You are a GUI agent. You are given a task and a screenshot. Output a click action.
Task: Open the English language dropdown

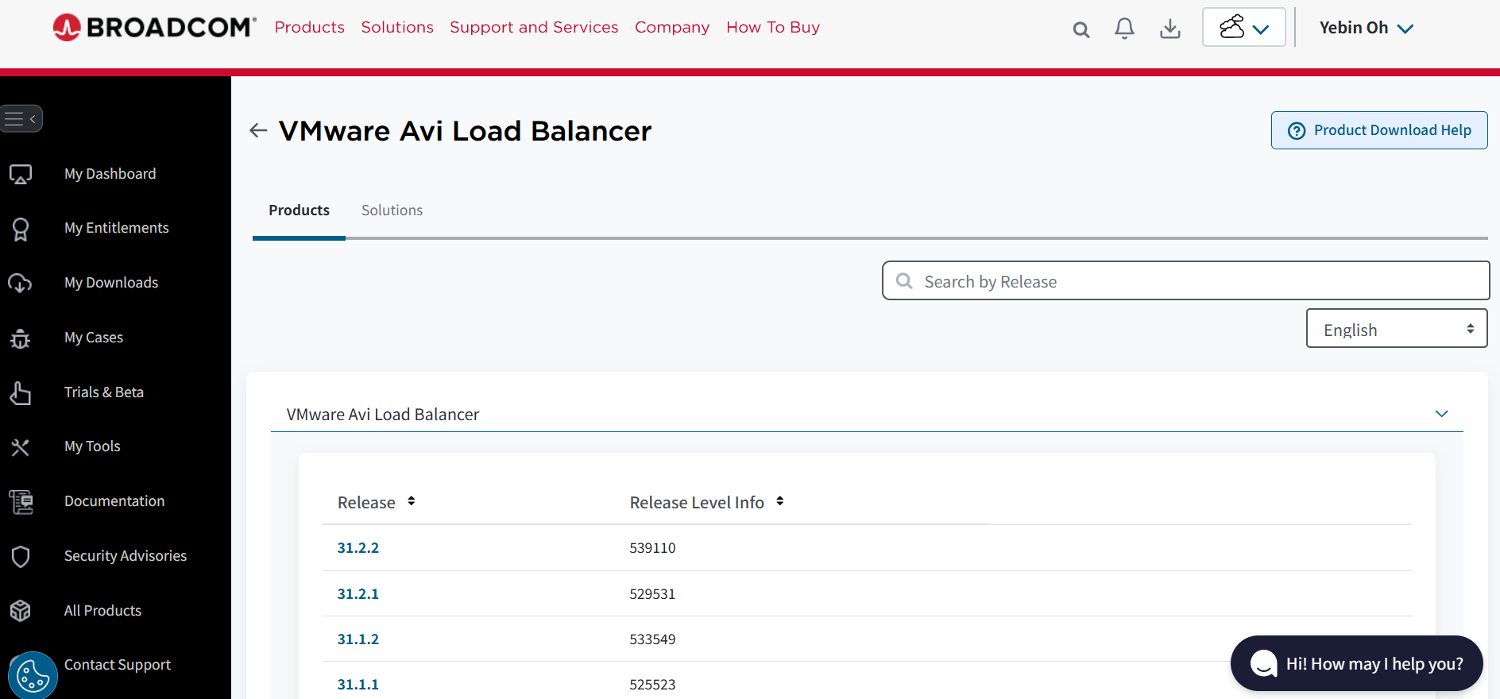pos(1397,328)
